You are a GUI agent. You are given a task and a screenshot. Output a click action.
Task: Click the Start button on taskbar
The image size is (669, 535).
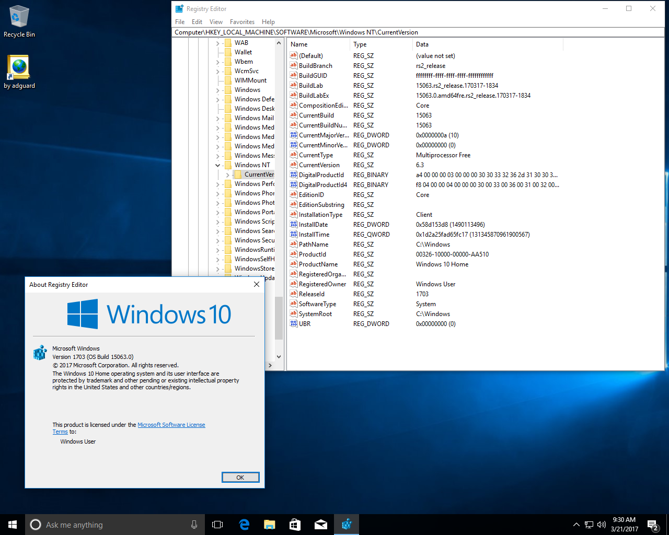click(x=13, y=525)
